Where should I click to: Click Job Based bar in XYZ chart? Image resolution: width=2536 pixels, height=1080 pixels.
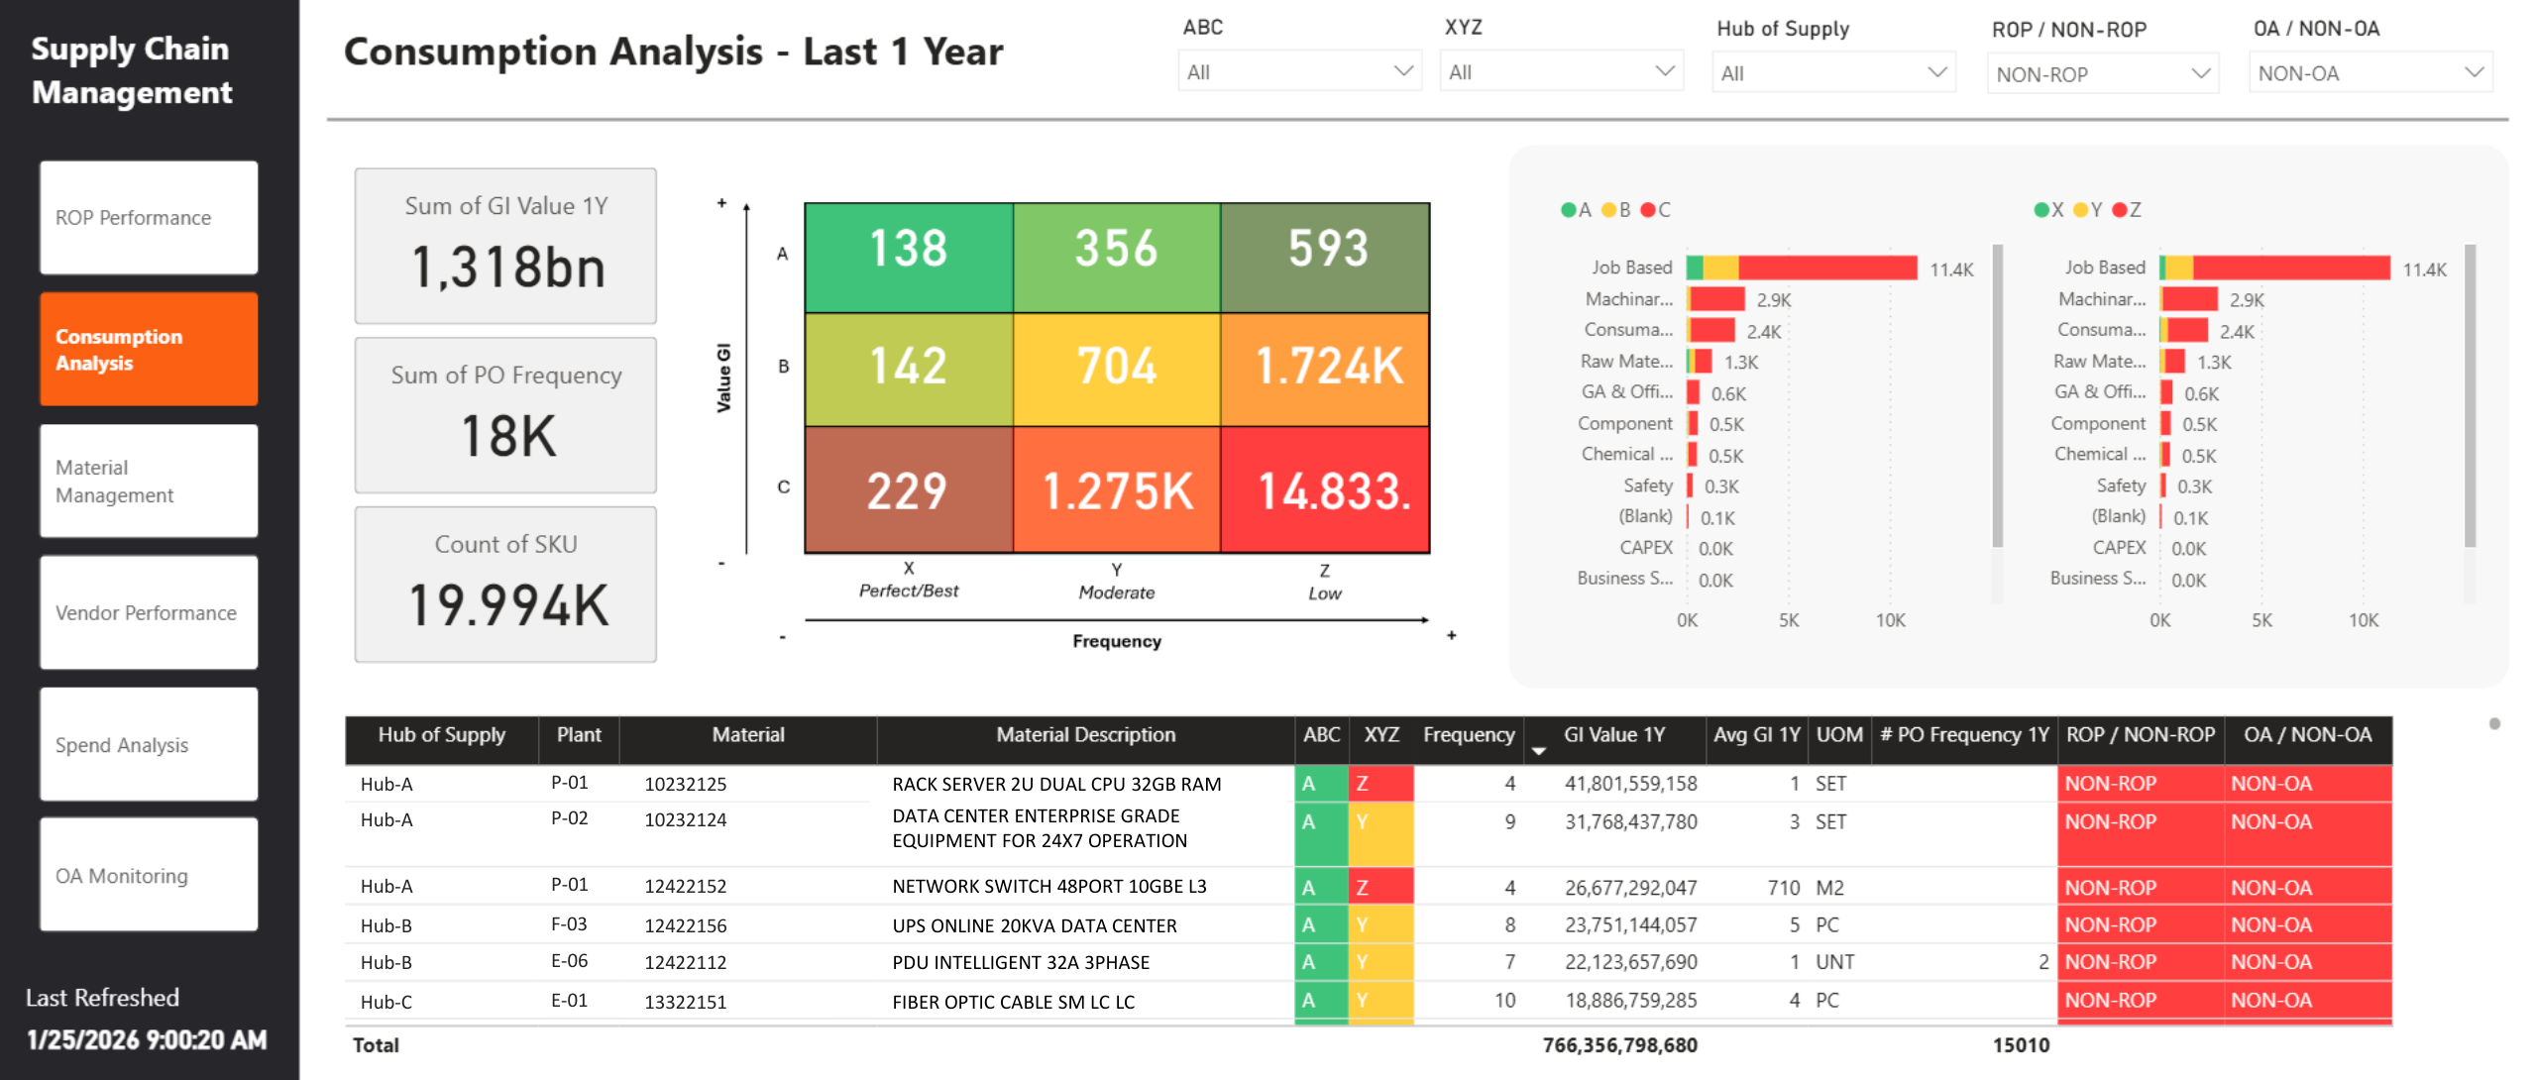coord(2275,268)
